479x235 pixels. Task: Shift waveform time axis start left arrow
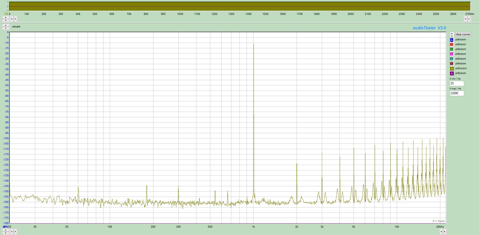[x=12, y=19]
